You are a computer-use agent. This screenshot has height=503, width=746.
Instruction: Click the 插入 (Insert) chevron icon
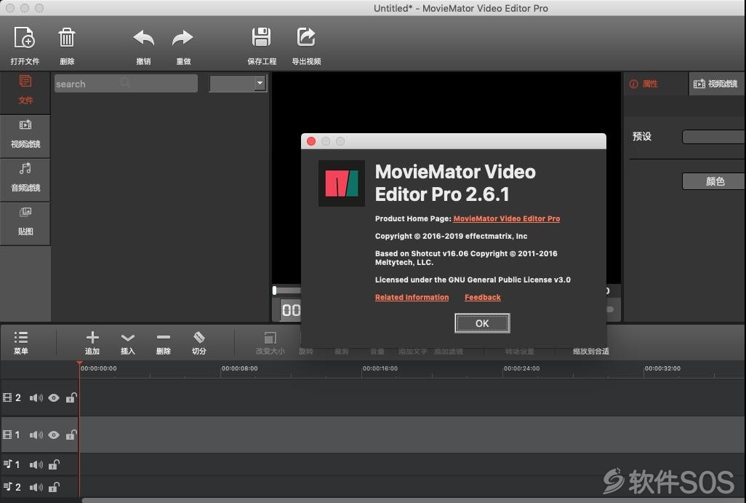[x=127, y=338]
